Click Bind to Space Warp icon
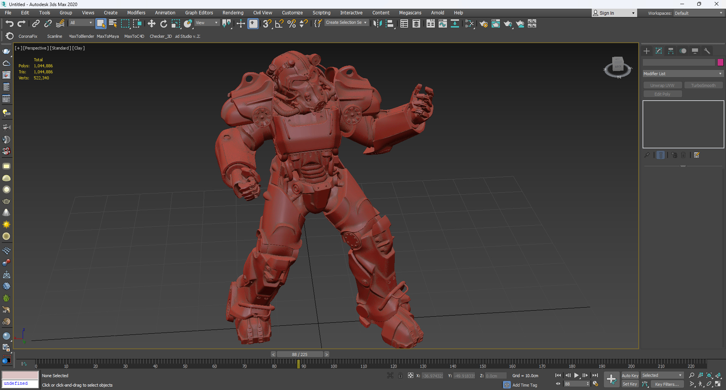Image resolution: width=726 pixels, height=390 pixels. (x=60, y=24)
